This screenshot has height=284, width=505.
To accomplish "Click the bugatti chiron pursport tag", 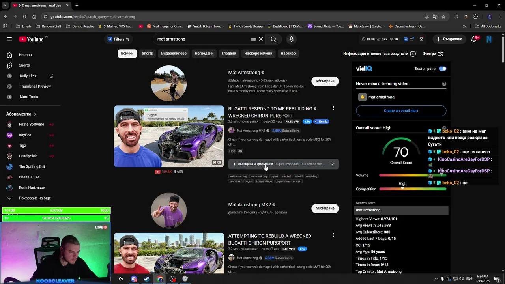I will point(288,181).
